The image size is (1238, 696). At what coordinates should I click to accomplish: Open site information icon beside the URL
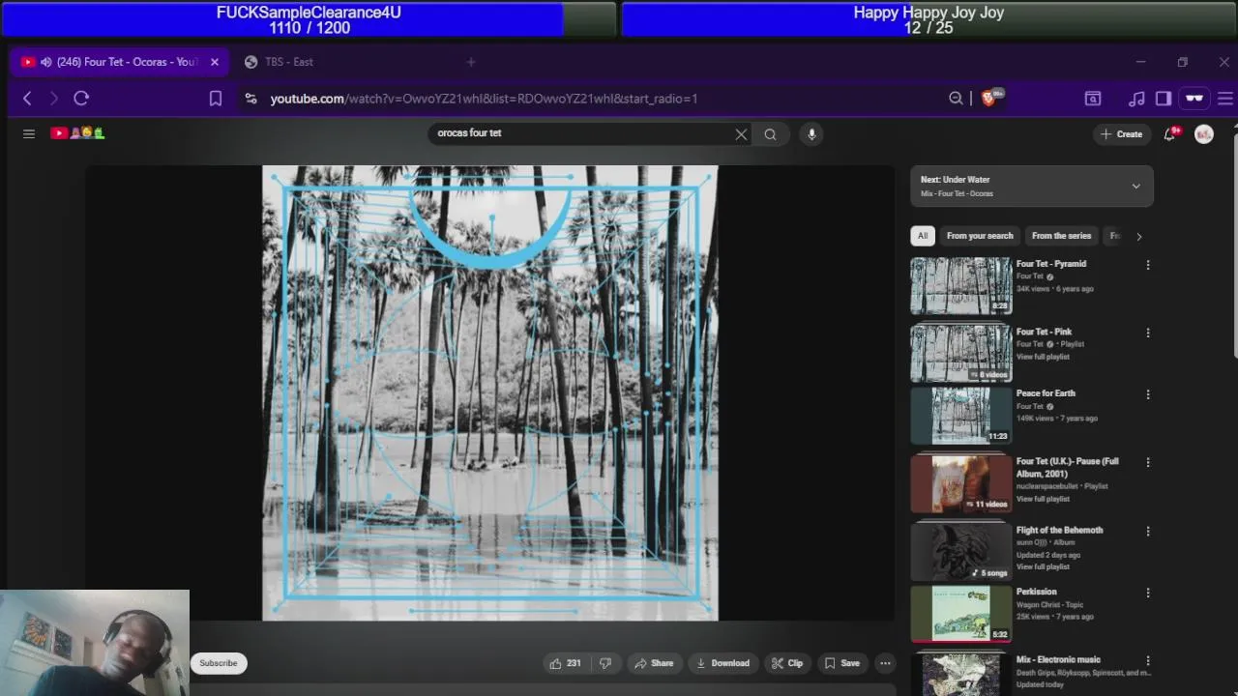251,99
